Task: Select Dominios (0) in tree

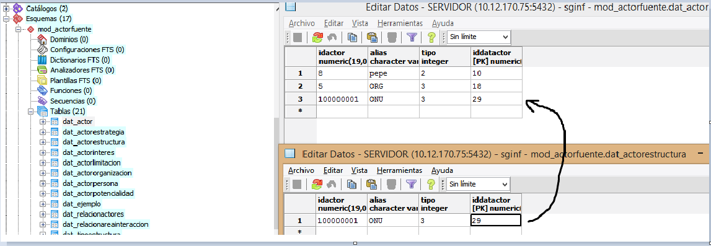Action: (69, 40)
